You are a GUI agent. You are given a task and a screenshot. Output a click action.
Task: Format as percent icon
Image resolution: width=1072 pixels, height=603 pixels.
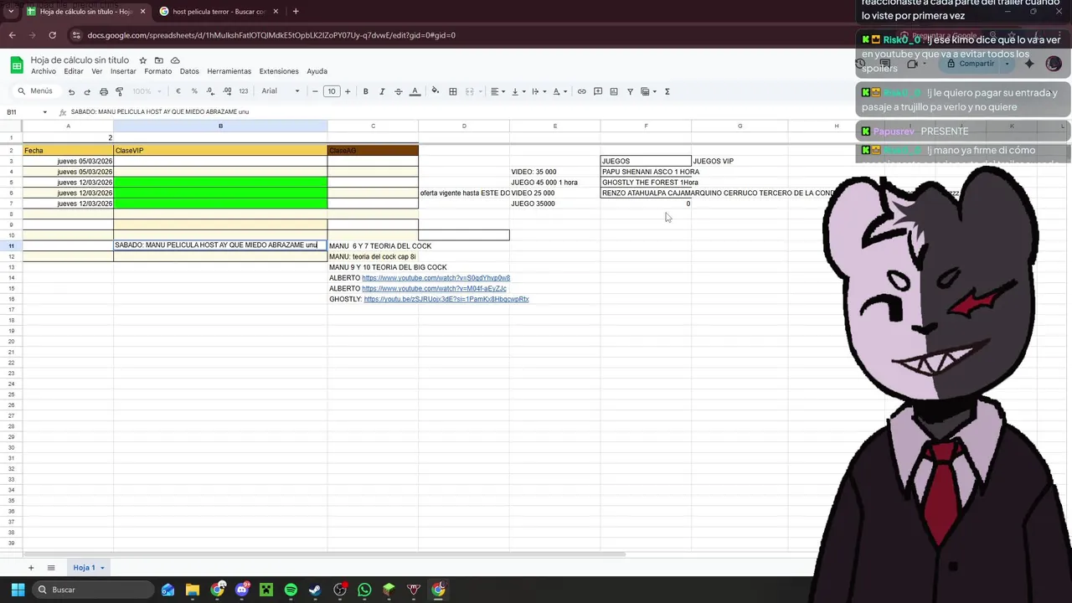tap(194, 91)
